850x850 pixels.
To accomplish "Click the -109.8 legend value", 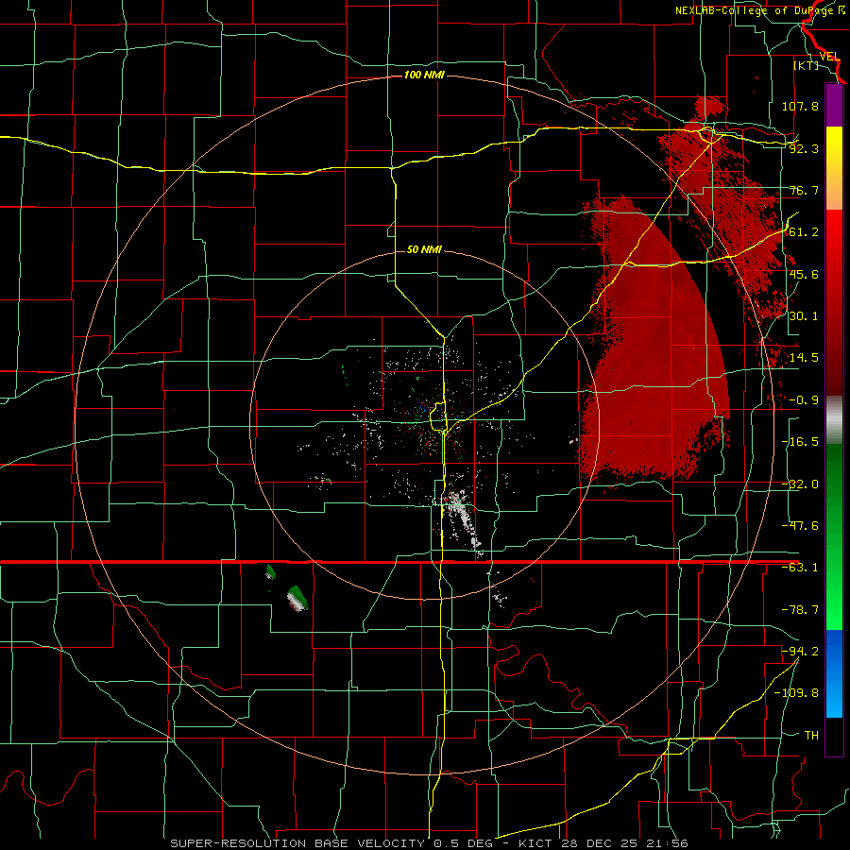I will [796, 693].
